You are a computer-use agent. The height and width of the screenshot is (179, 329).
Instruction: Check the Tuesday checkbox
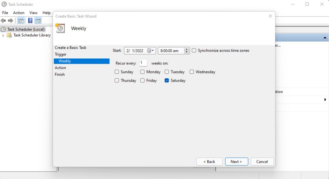pos(167,72)
